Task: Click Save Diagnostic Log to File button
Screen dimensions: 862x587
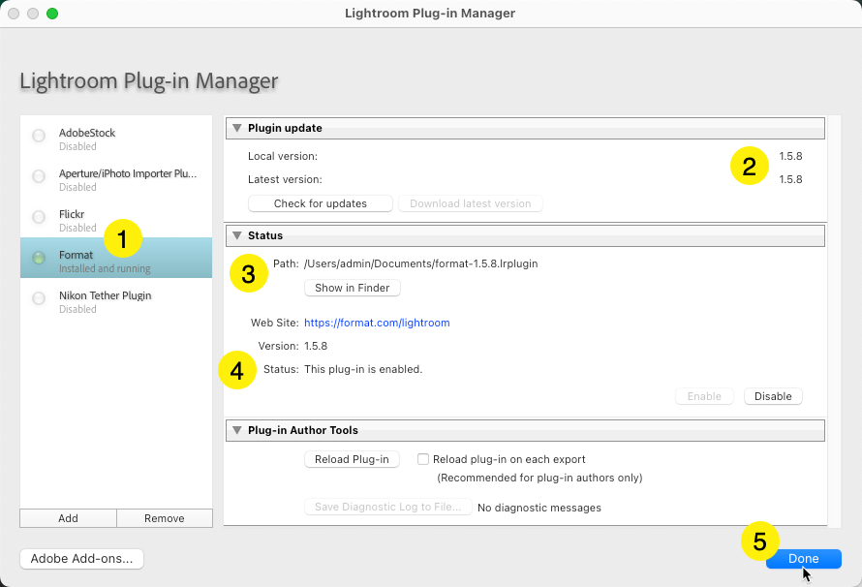Action: [388, 507]
